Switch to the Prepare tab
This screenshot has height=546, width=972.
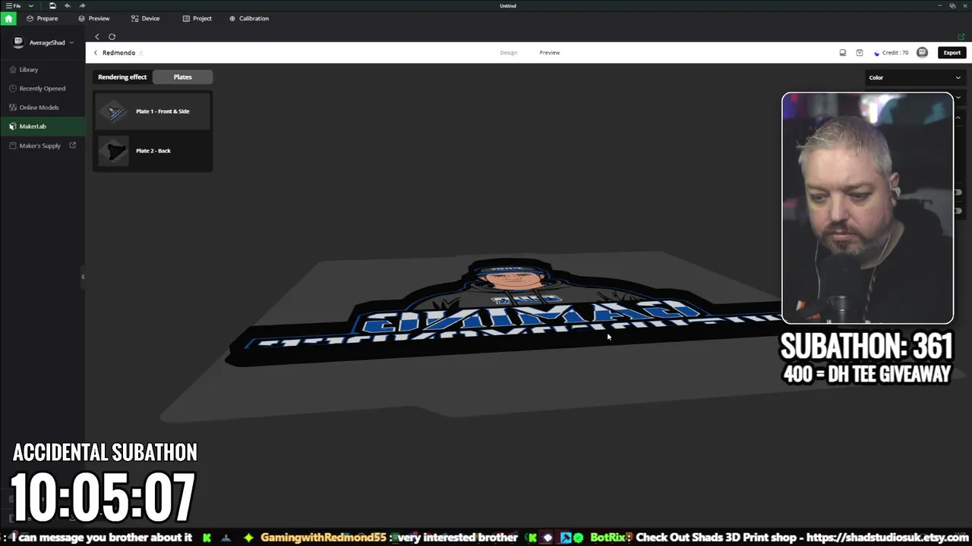click(42, 18)
